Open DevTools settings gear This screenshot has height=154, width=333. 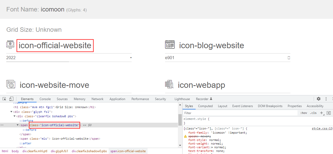click(319, 99)
